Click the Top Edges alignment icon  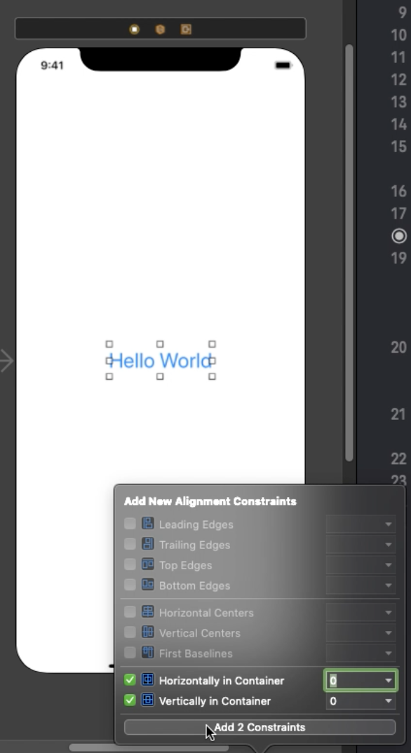(x=148, y=565)
